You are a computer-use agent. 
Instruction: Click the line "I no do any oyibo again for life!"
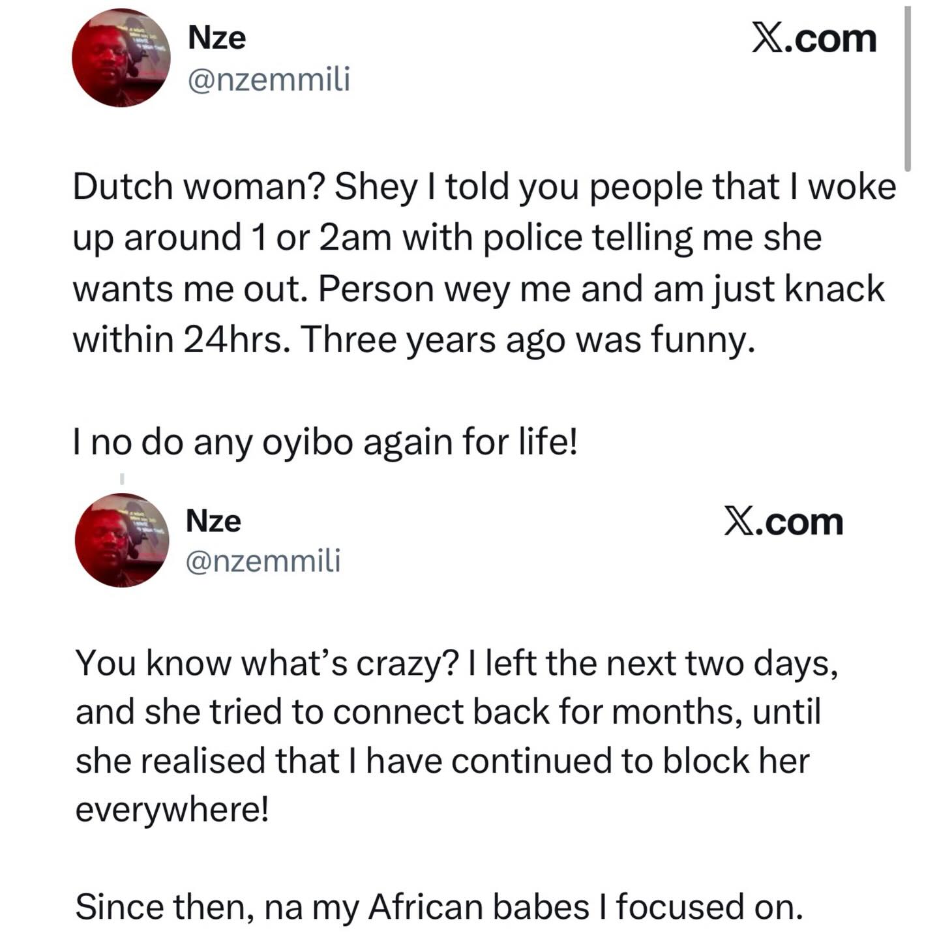tap(325, 442)
